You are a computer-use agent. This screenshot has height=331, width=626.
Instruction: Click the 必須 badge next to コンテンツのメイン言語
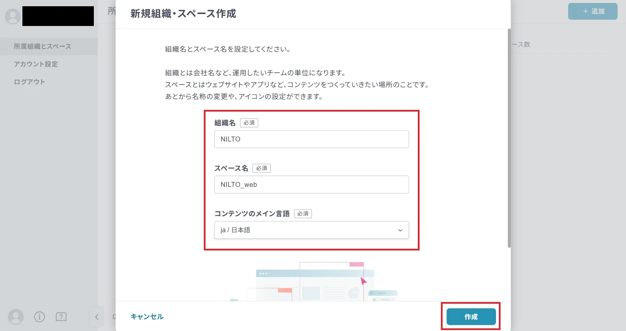pyautogui.click(x=303, y=214)
